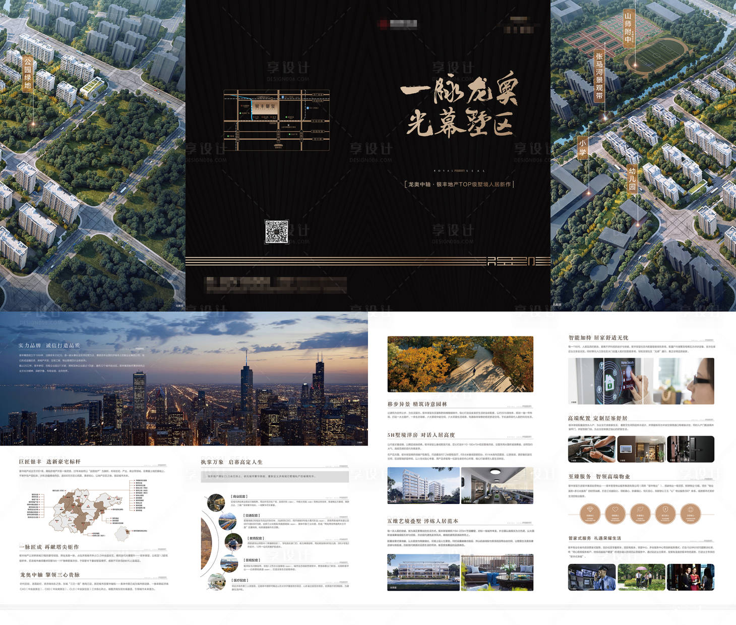Click the heart-shaped service icon

point(615,509)
